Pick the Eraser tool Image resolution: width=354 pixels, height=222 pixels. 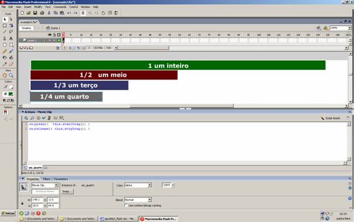[x=11, y=64]
